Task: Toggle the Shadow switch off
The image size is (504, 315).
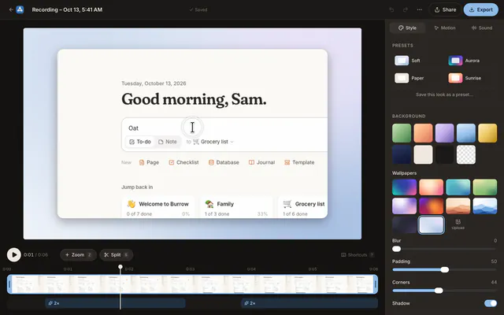Action: tap(491, 303)
